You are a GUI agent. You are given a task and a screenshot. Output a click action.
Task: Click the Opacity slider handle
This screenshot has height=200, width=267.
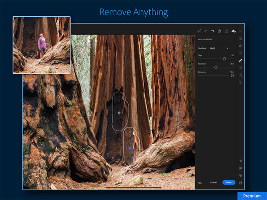[232, 76]
